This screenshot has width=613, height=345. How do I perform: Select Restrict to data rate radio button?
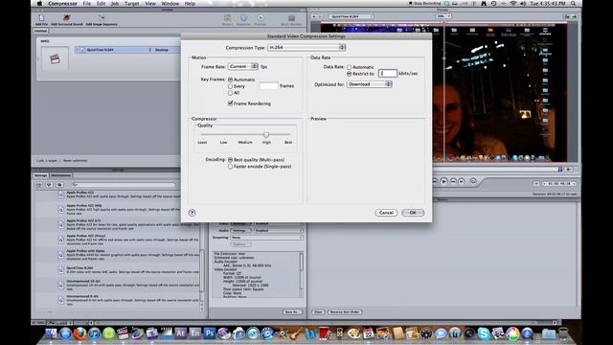[x=349, y=74]
